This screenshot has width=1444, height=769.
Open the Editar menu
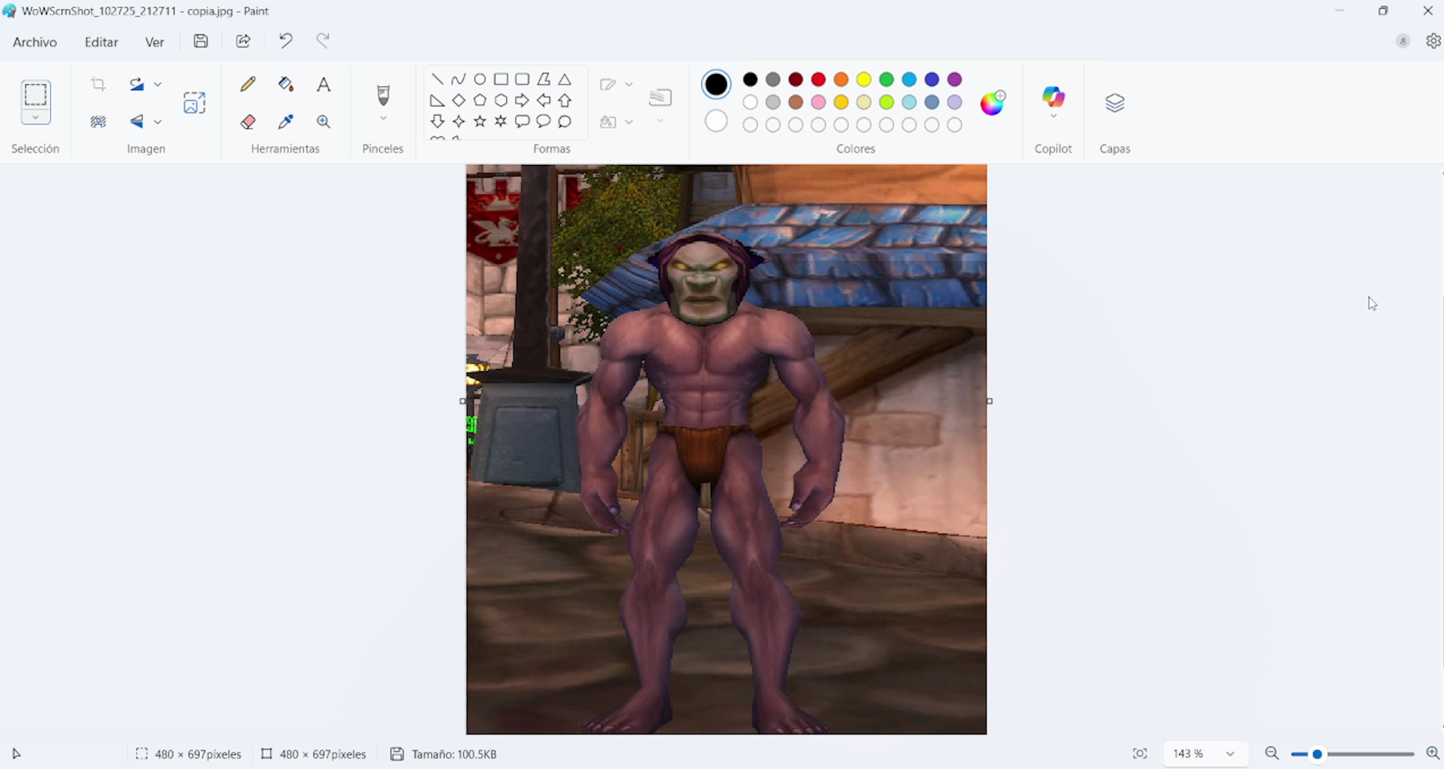[x=101, y=42]
